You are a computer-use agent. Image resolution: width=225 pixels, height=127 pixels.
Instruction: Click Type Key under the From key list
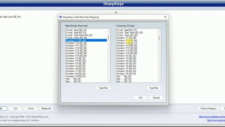click(103, 88)
